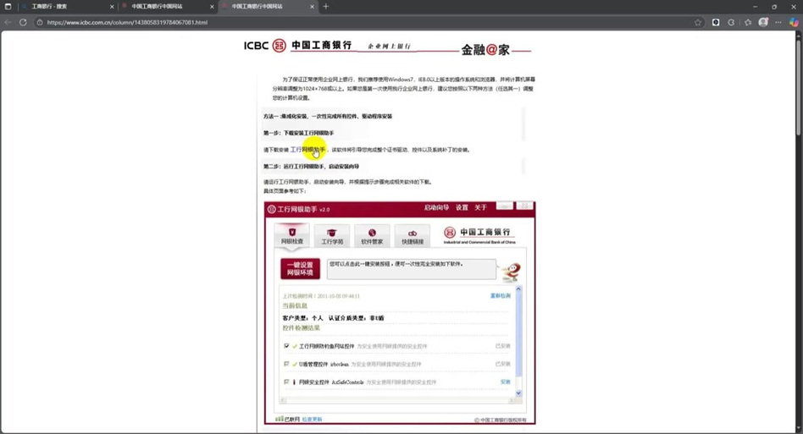Open the Copilot sidebar icon

click(794, 23)
